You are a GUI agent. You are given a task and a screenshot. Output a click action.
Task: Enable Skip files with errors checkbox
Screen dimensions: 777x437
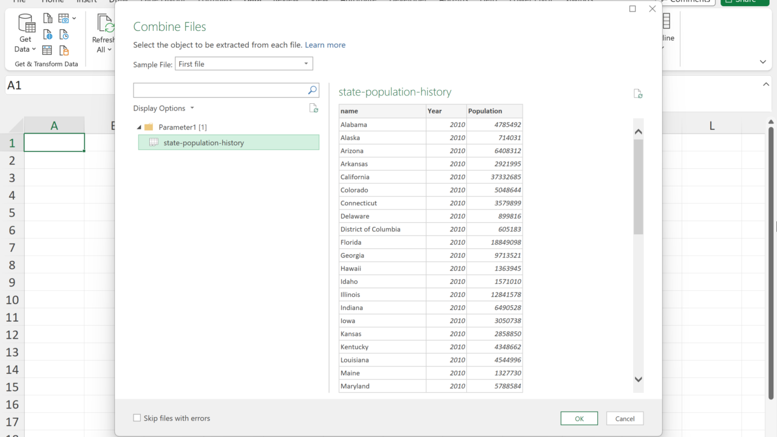point(137,418)
